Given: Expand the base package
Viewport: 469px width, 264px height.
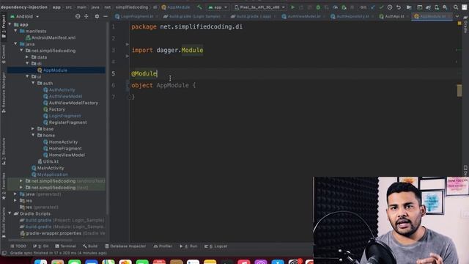Looking at the screenshot, I should coord(33,129).
